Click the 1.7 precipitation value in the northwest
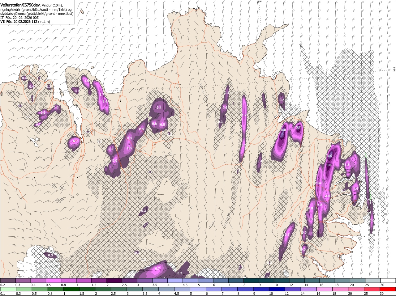396x296 pixels. pos(101,95)
